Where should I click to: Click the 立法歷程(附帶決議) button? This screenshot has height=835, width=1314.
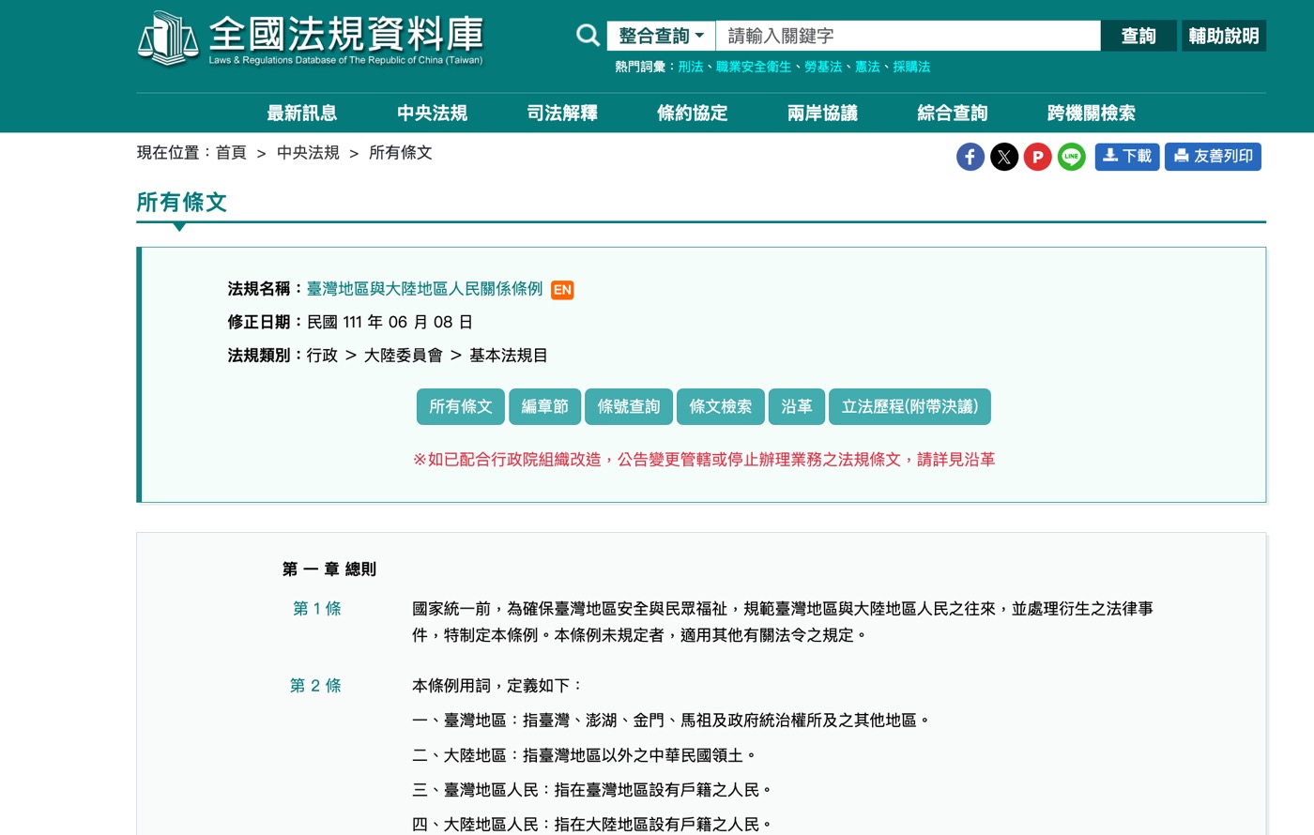point(909,406)
